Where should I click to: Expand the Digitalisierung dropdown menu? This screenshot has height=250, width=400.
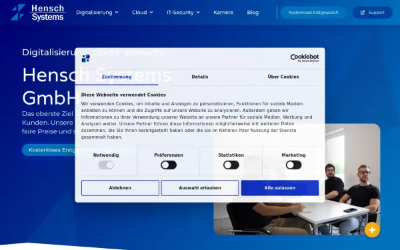[x=97, y=13]
